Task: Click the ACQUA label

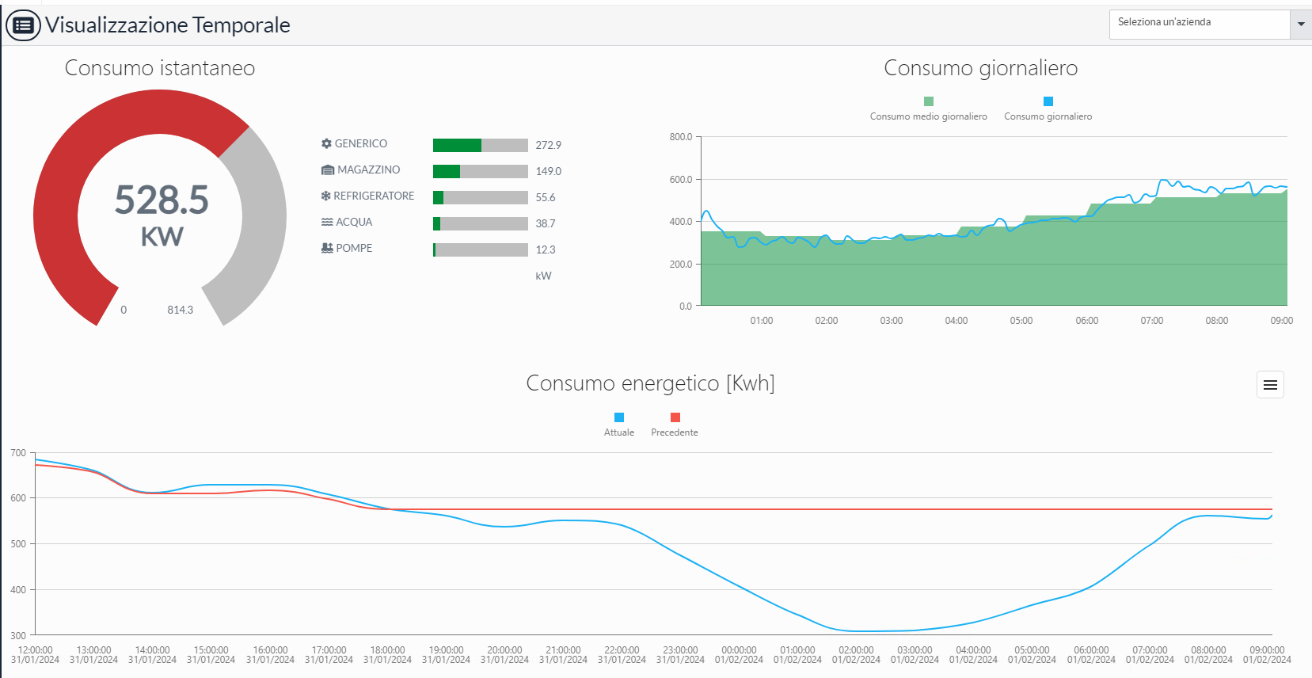Action: point(354,222)
